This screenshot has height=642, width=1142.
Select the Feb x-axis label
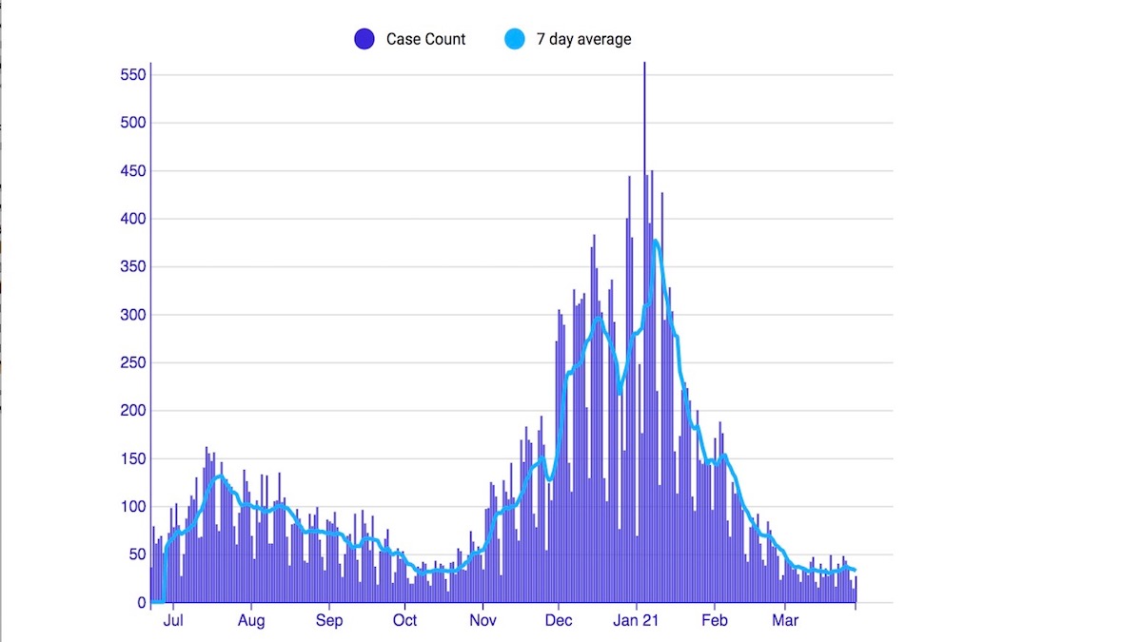[714, 621]
